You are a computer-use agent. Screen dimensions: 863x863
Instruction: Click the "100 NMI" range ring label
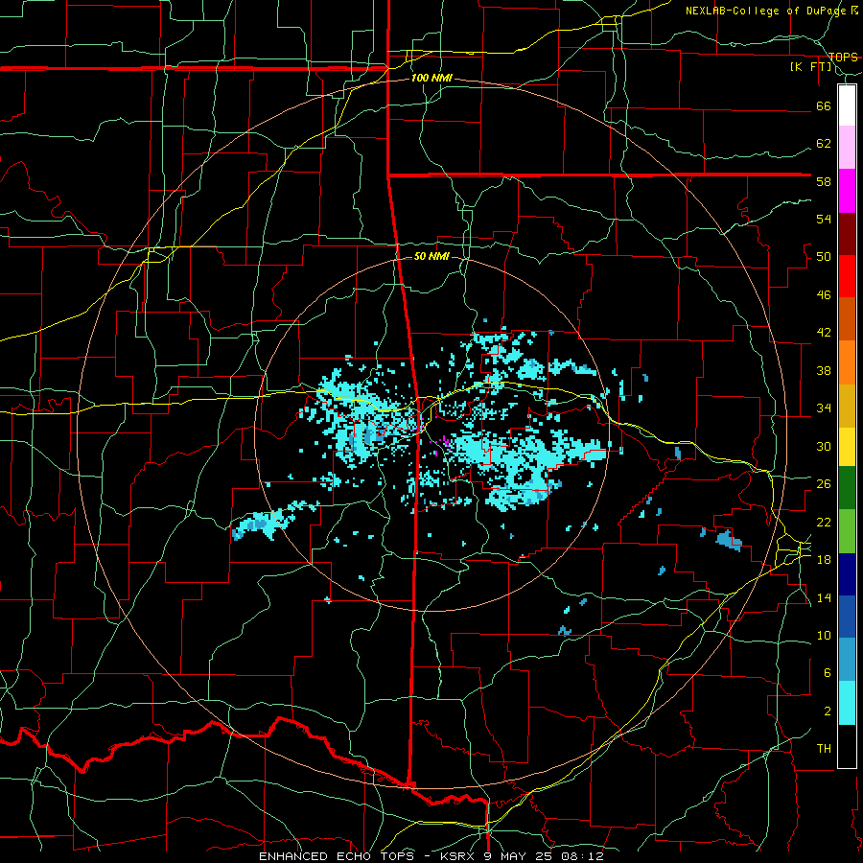[x=431, y=78]
